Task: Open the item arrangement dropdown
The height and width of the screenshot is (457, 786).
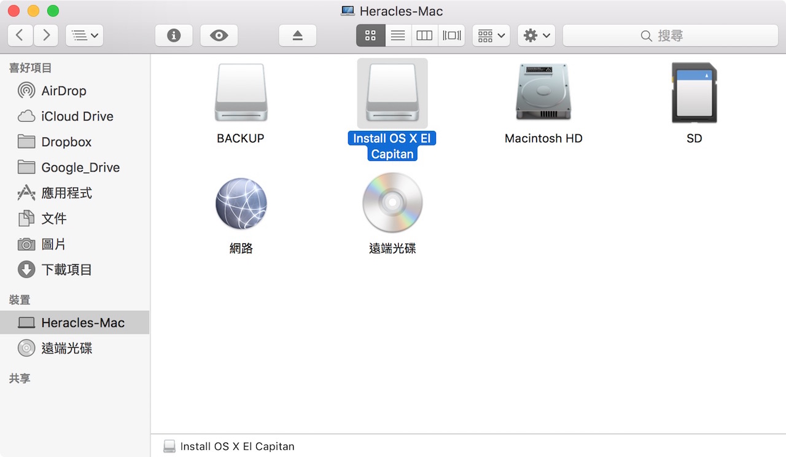Action: (x=491, y=36)
